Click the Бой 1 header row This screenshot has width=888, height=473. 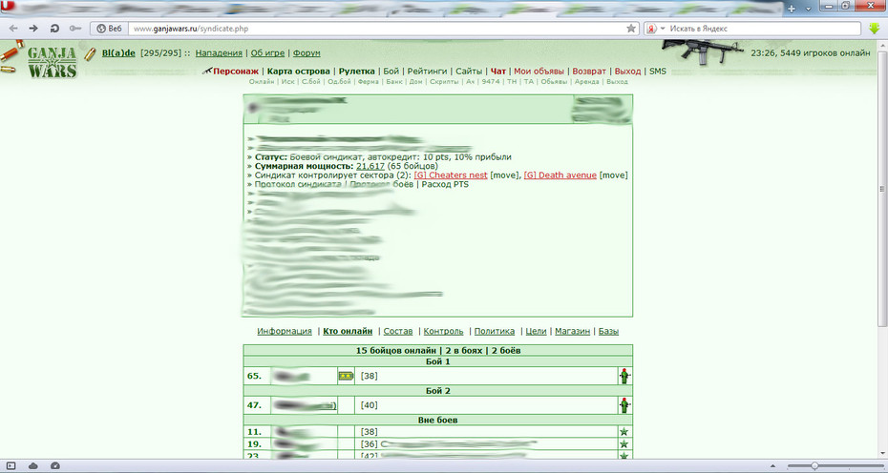(x=437, y=361)
